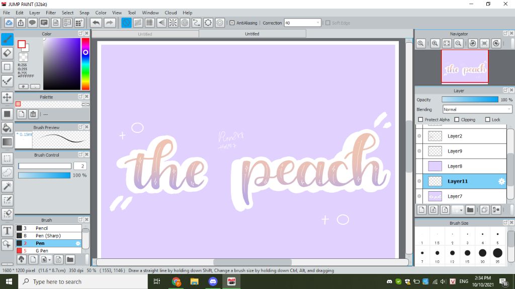The height and width of the screenshot is (289, 515).
Task: Hide Layer9 with its visibility dot
Action: click(419, 151)
